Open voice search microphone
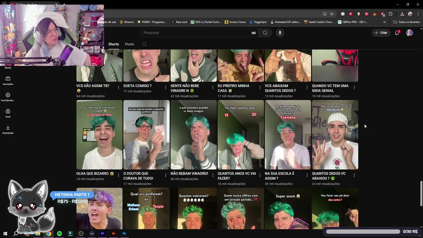 click(280, 33)
